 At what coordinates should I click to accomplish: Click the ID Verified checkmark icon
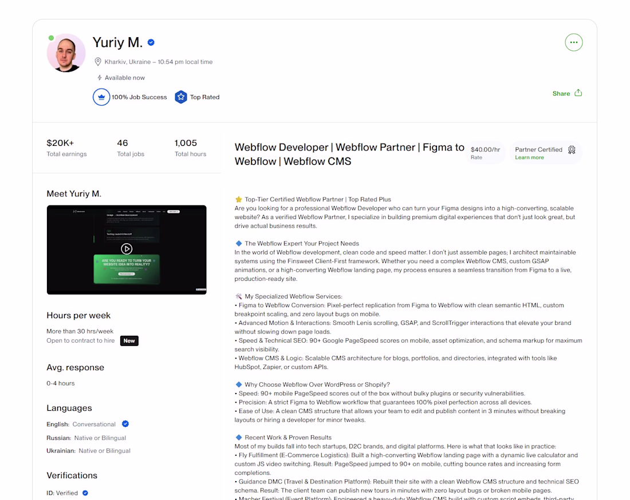(85, 493)
